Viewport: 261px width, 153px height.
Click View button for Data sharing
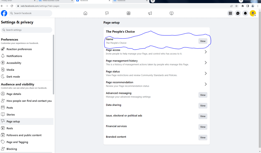click(203, 106)
